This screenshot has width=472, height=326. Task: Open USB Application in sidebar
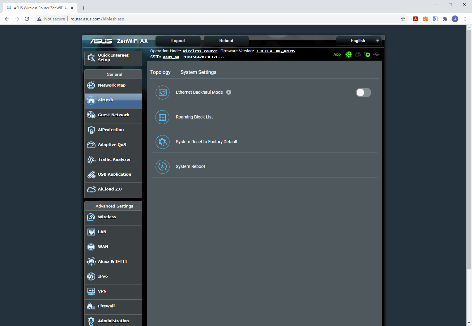click(x=113, y=174)
